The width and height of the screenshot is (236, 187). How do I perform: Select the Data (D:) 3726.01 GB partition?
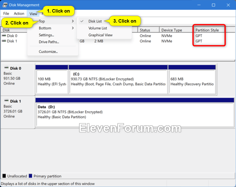(x=135, y=113)
